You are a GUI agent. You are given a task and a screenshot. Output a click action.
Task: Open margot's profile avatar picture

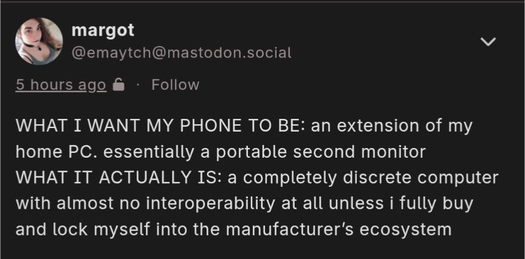tap(39, 41)
